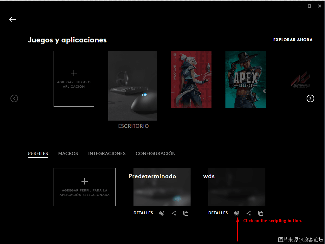Switch to the PERFILES tab

[x=38, y=153]
